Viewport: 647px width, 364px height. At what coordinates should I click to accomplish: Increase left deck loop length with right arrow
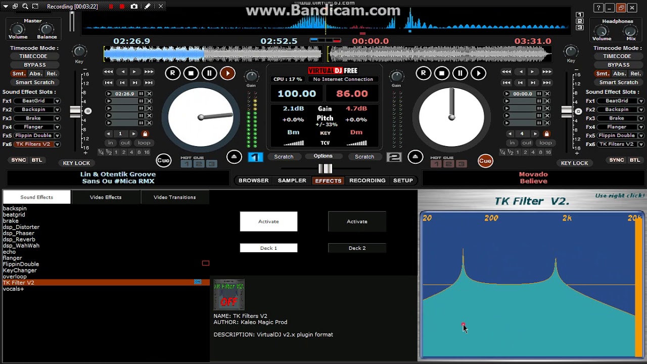133,134
